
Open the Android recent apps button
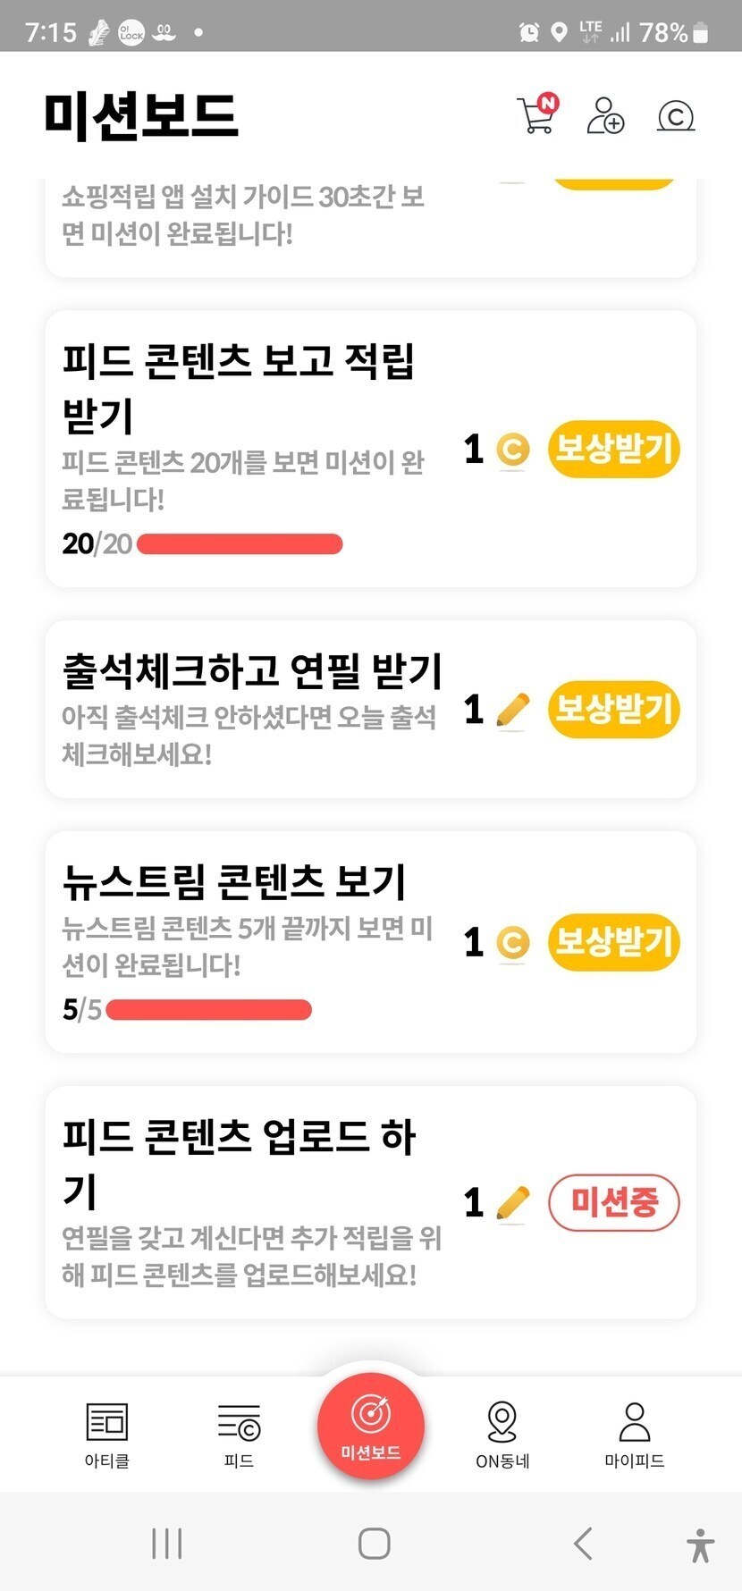(167, 1544)
